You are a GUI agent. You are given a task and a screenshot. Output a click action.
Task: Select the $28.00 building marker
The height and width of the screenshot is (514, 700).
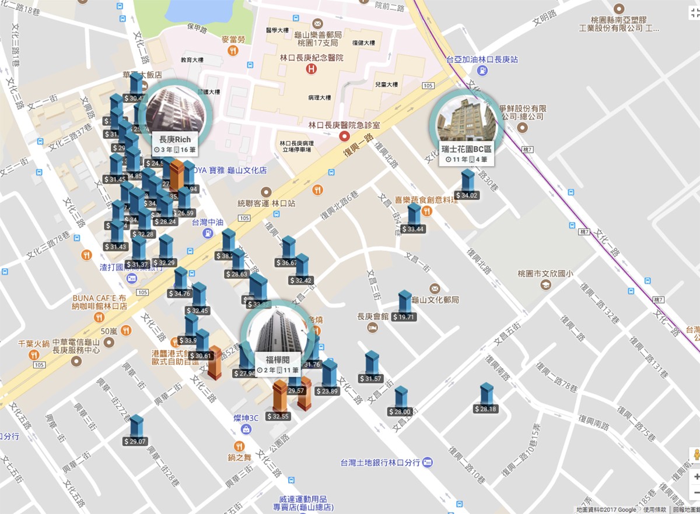(x=400, y=402)
